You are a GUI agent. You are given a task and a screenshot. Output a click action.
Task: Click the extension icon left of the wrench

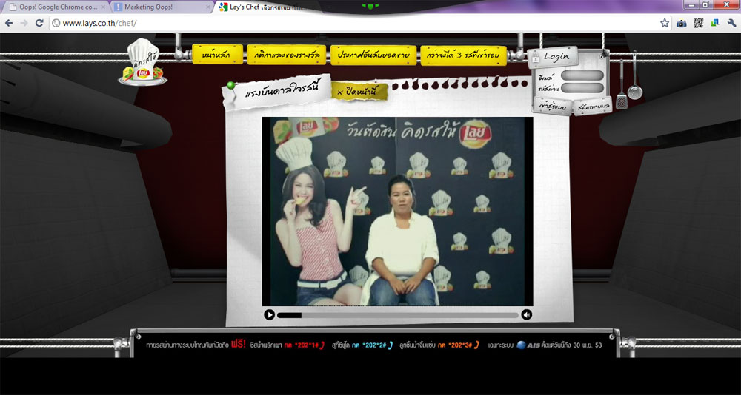click(714, 23)
